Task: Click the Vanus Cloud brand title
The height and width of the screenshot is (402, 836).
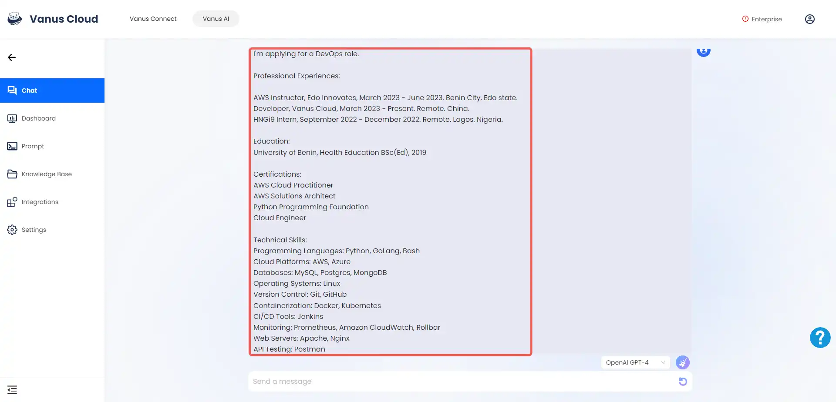Action: click(x=64, y=19)
